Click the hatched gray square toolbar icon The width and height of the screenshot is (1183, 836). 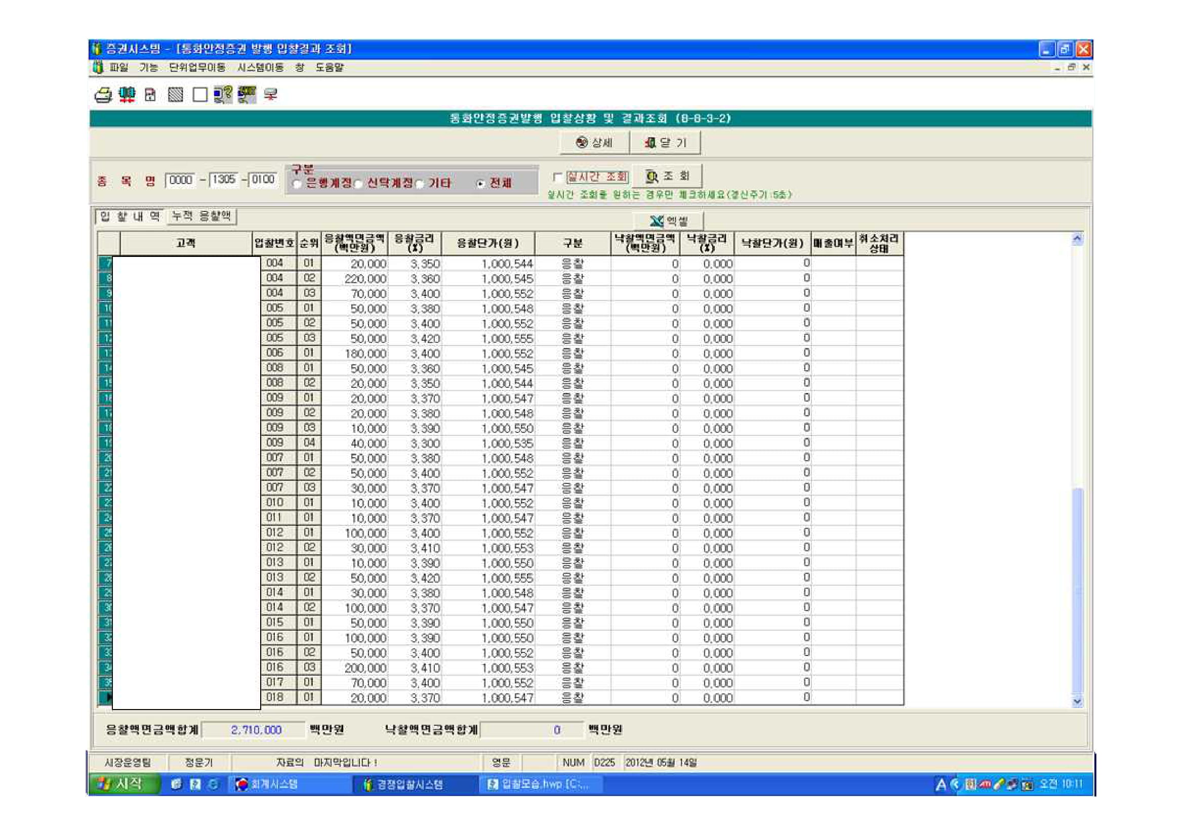click(x=175, y=95)
